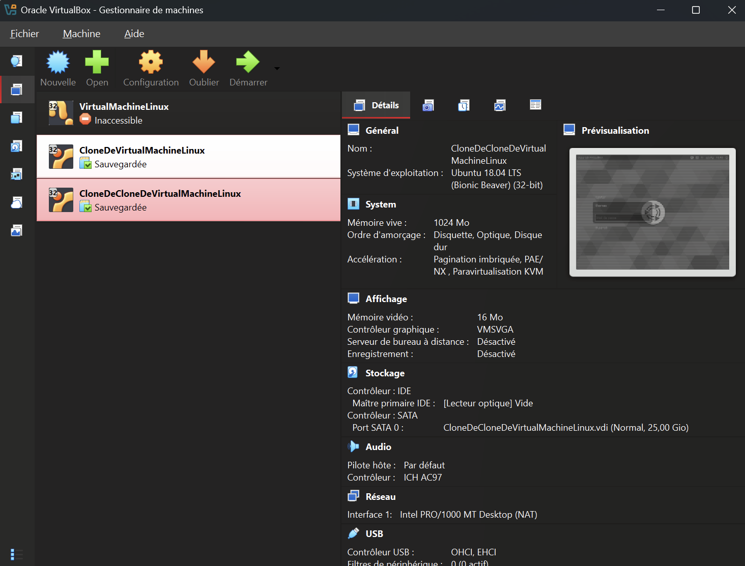Open the Snapshots tab with the camera icon

(x=428, y=105)
